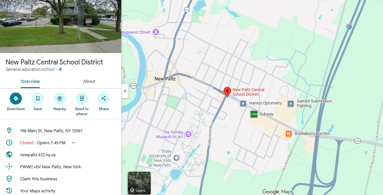Share this place icon

[104, 99]
